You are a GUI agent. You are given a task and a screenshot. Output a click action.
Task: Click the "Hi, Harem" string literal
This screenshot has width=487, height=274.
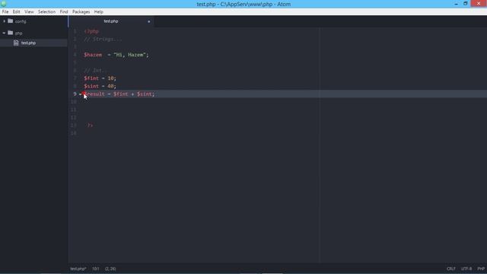[x=129, y=55]
